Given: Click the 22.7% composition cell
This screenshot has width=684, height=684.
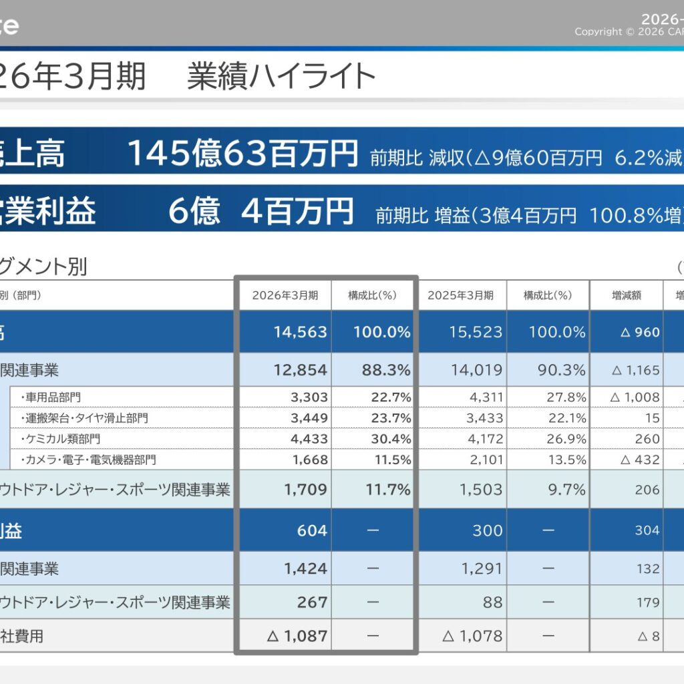Looking at the screenshot, I should [x=391, y=397].
